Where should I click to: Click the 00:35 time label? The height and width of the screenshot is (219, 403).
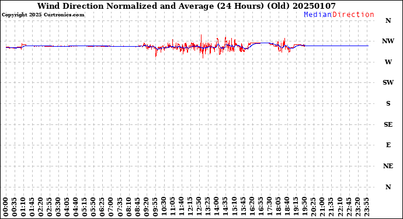(x=15, y=207)
